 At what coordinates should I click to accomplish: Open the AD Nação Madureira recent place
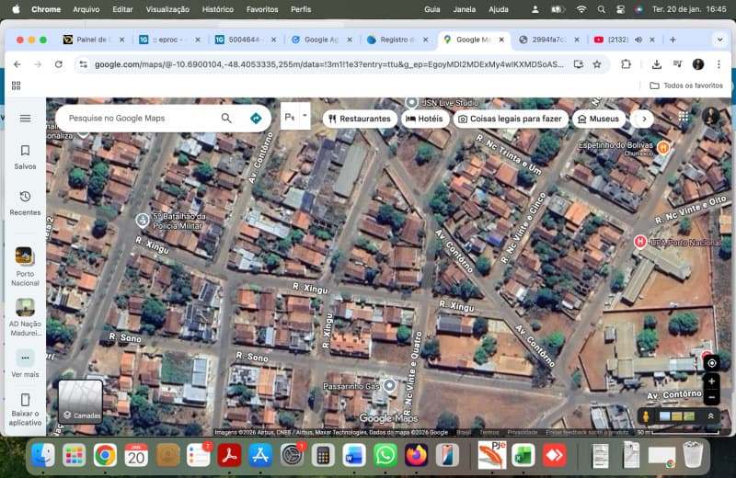click(25, 317)
